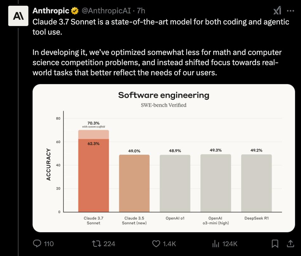Open the Anthropic display name link
The height and width of the screenshot is (256, 301).
tap(51, 11)
